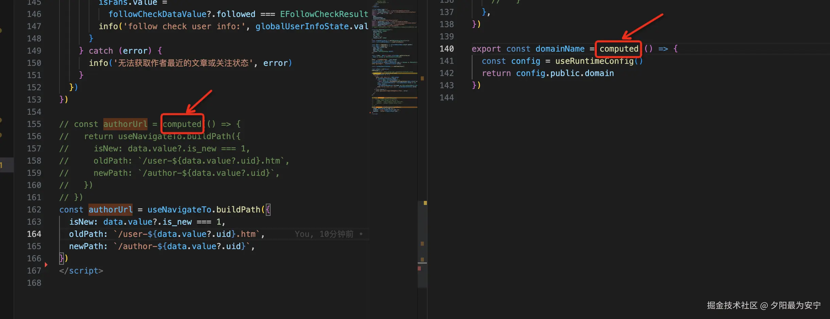This screenshot has height=319, width=830.
Task: Click the "const" keyword on line 162
Action: click(71, 210)
